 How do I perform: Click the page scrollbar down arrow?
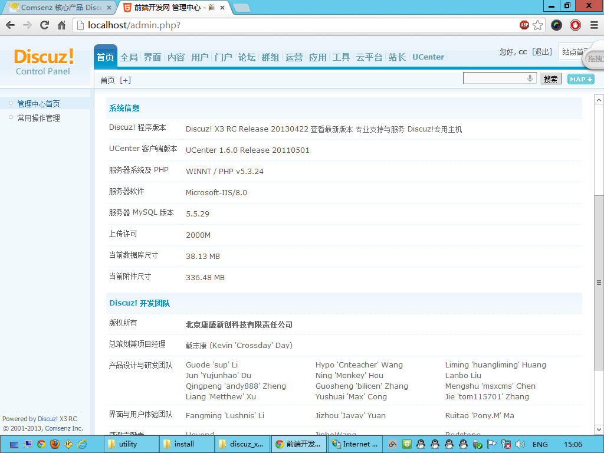(599, 429)
